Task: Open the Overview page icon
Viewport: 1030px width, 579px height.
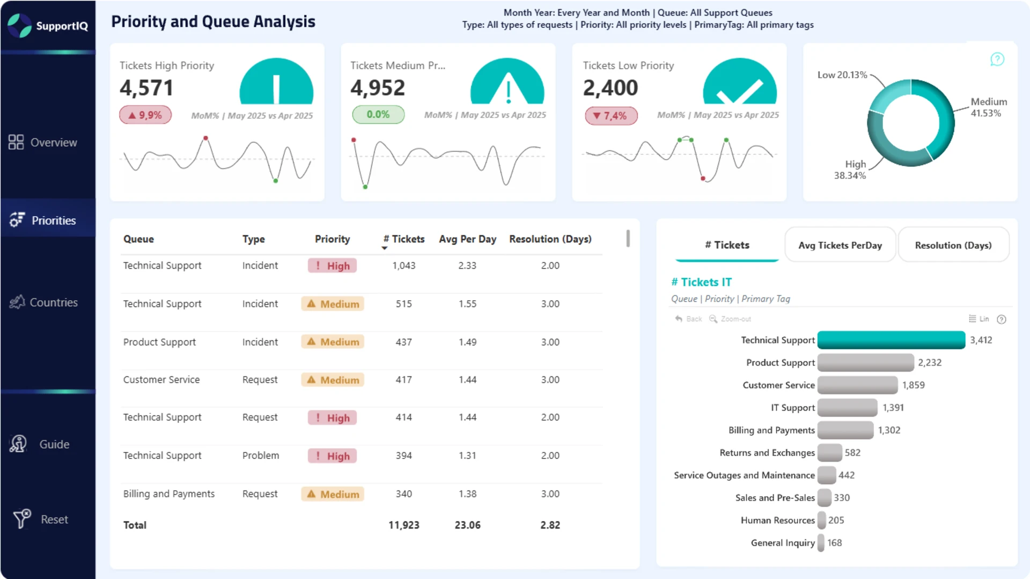Action: click(16, 142)
